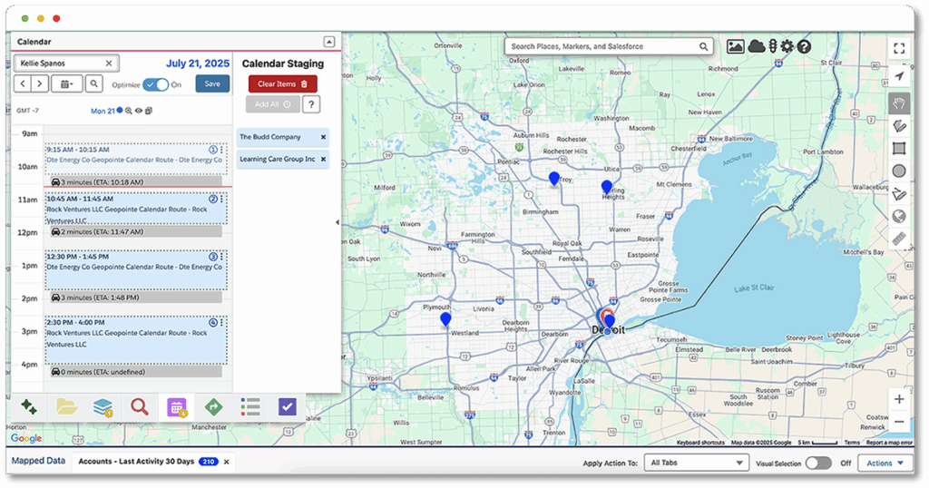This screenshot has height=488, width=929.
Task: Click the ruler measurement tool
Action: click(x=898, y=239)
